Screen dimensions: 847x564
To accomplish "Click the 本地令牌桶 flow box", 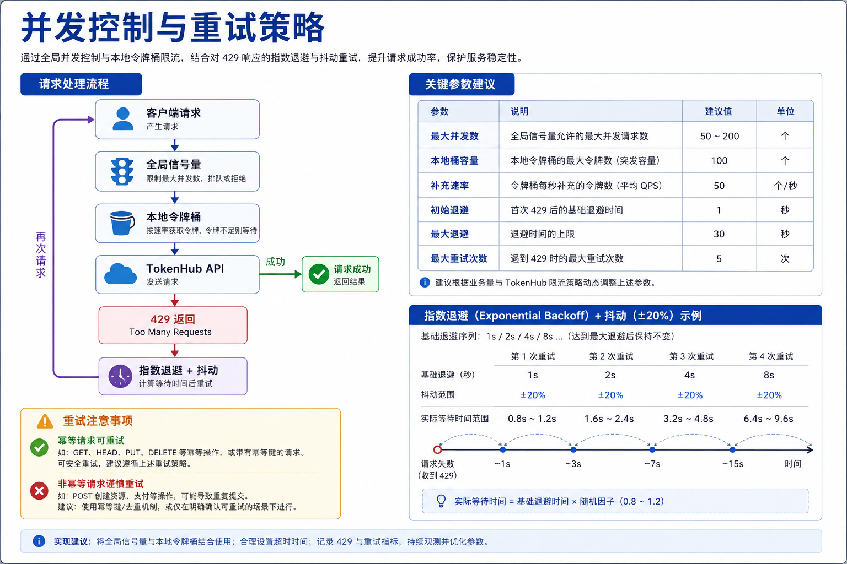I will 177,223.
